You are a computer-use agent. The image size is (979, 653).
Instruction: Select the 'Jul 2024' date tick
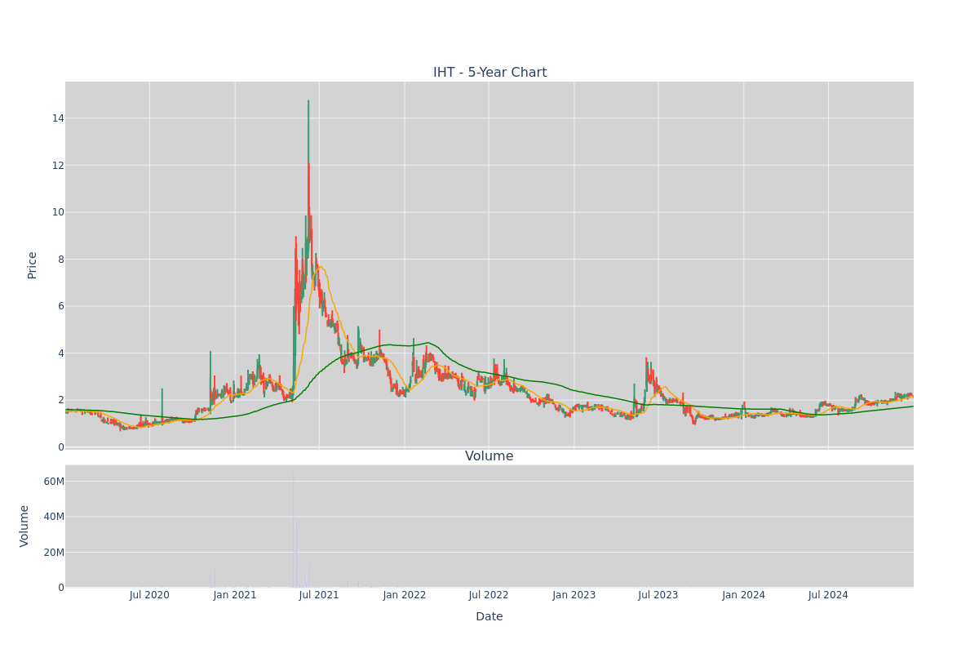828,595
